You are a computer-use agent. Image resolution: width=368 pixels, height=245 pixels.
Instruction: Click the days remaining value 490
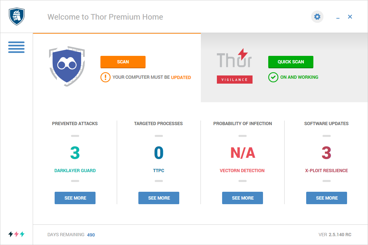(91, 235)
